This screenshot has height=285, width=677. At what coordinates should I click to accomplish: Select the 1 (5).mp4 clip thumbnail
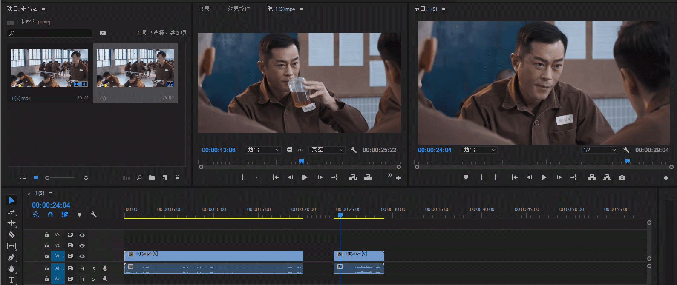(49, 68)
